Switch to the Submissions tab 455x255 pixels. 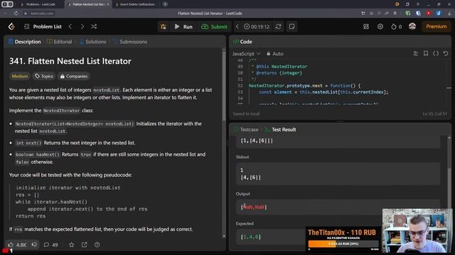click(x=130, y=42)
